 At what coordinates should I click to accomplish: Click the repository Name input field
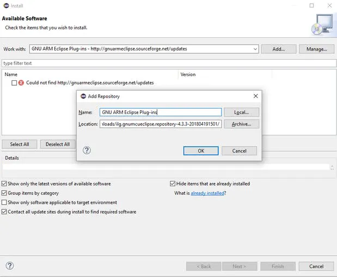(x=161, y=112)
